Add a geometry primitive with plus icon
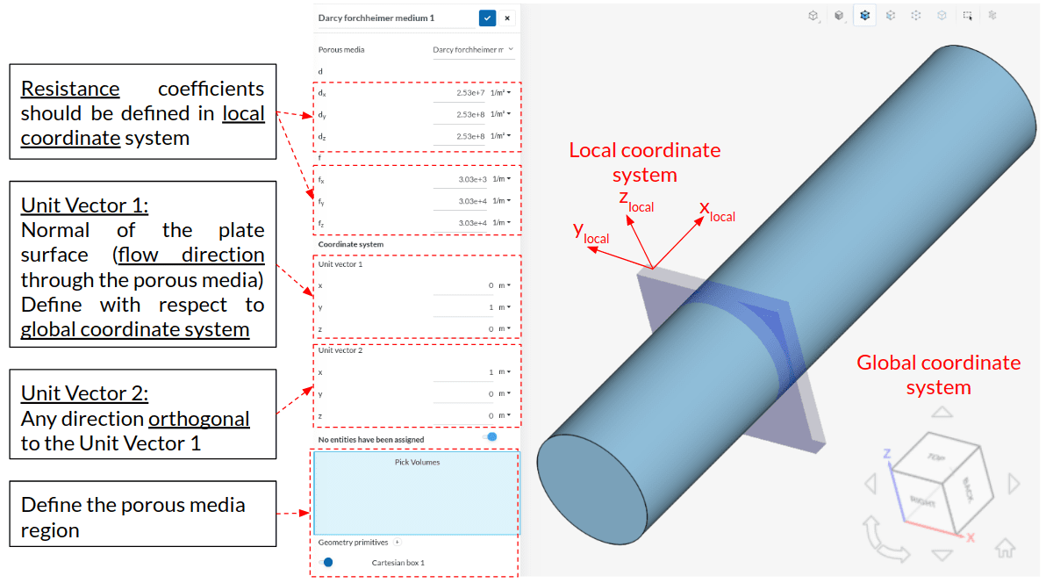The image size is (1046, 583). 397,543
